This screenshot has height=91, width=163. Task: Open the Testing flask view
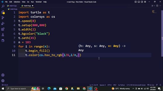click(3, 35)
